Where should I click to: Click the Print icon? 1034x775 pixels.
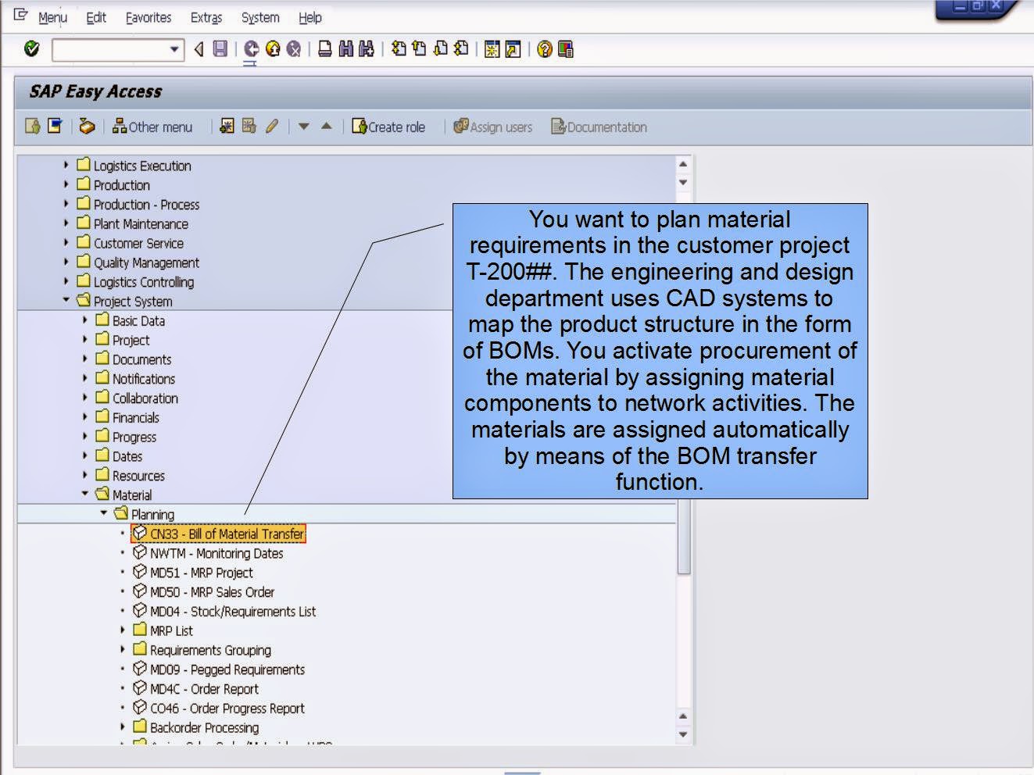pos(325,48)
